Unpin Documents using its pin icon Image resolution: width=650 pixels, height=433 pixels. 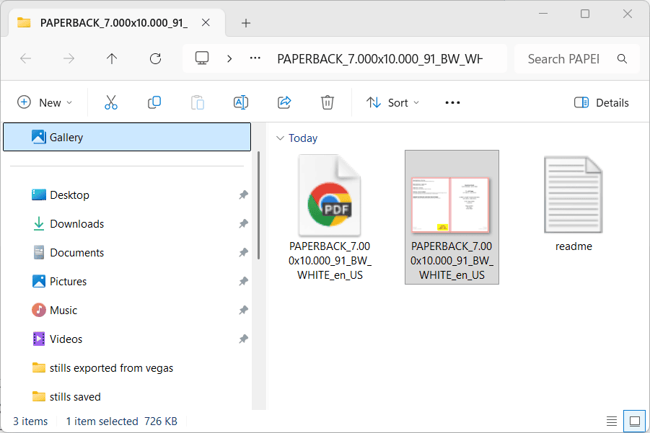pyautogui.click(x=243, y=252)
